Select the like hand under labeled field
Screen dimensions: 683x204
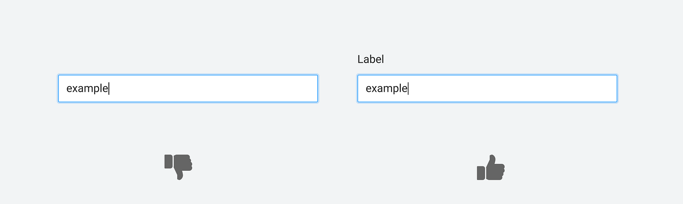(491, 168)
